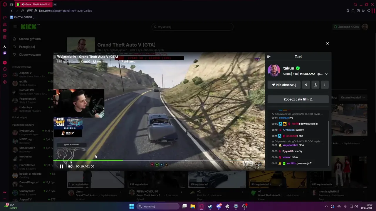Reload the page
Image resolution: width=376 pixels, height=211 pixels.
coord(22,11)
